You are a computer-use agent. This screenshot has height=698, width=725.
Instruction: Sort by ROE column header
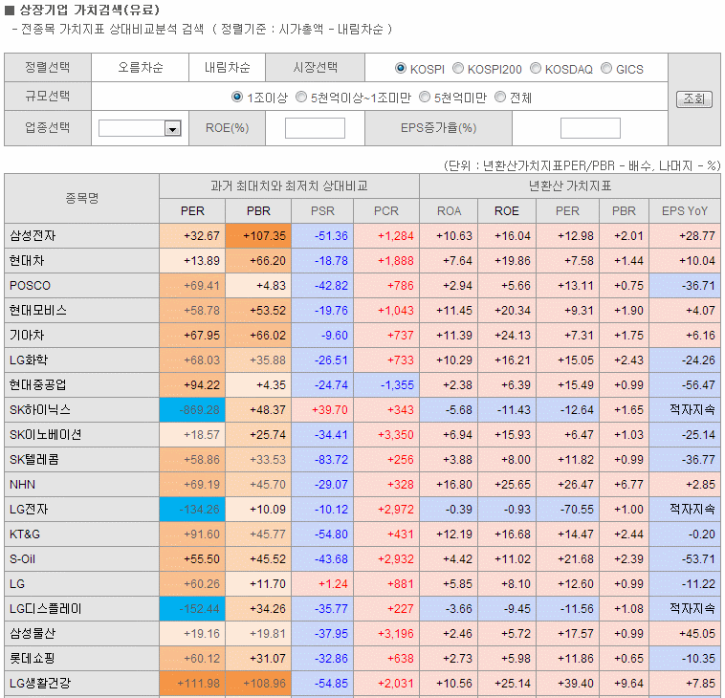(x=507, y=211)
